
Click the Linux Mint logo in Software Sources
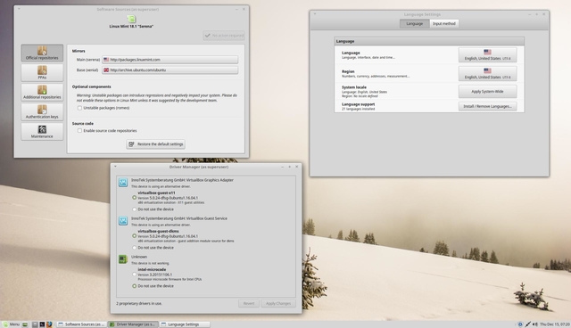click(131, 19)
